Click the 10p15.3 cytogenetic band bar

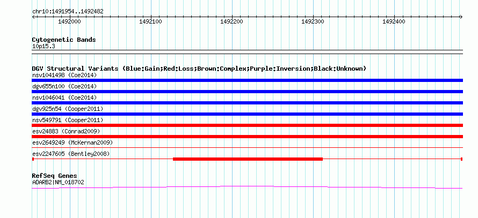tap(247, 51)
